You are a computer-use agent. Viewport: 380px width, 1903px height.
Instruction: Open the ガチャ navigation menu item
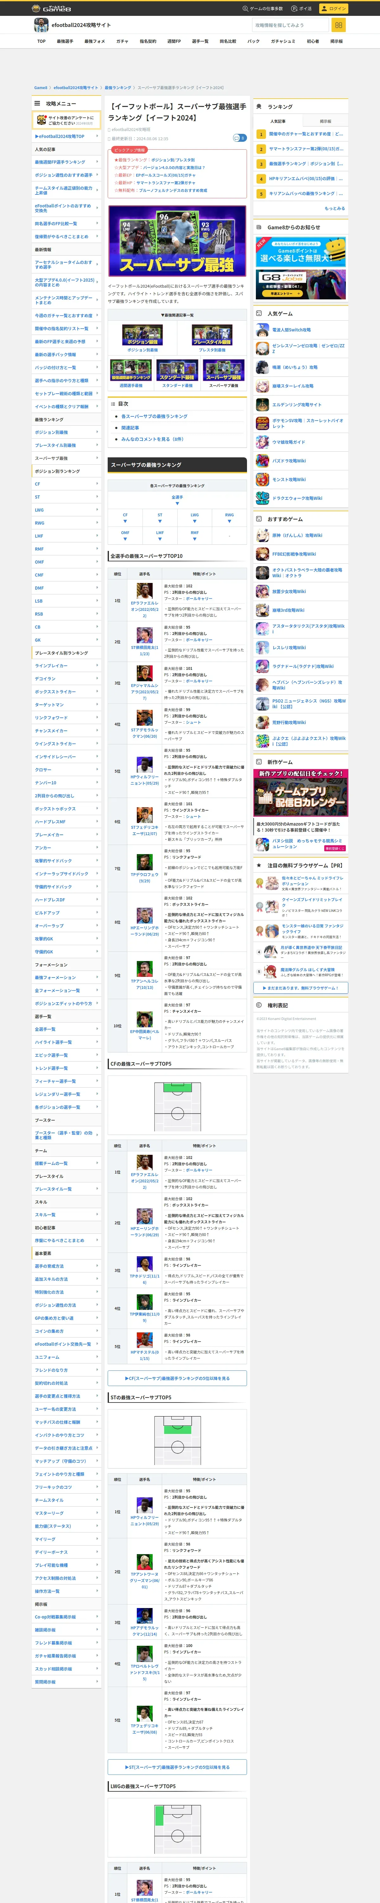[123, 41]
